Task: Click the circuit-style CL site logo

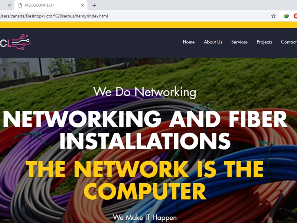Action: coord(16,42)
